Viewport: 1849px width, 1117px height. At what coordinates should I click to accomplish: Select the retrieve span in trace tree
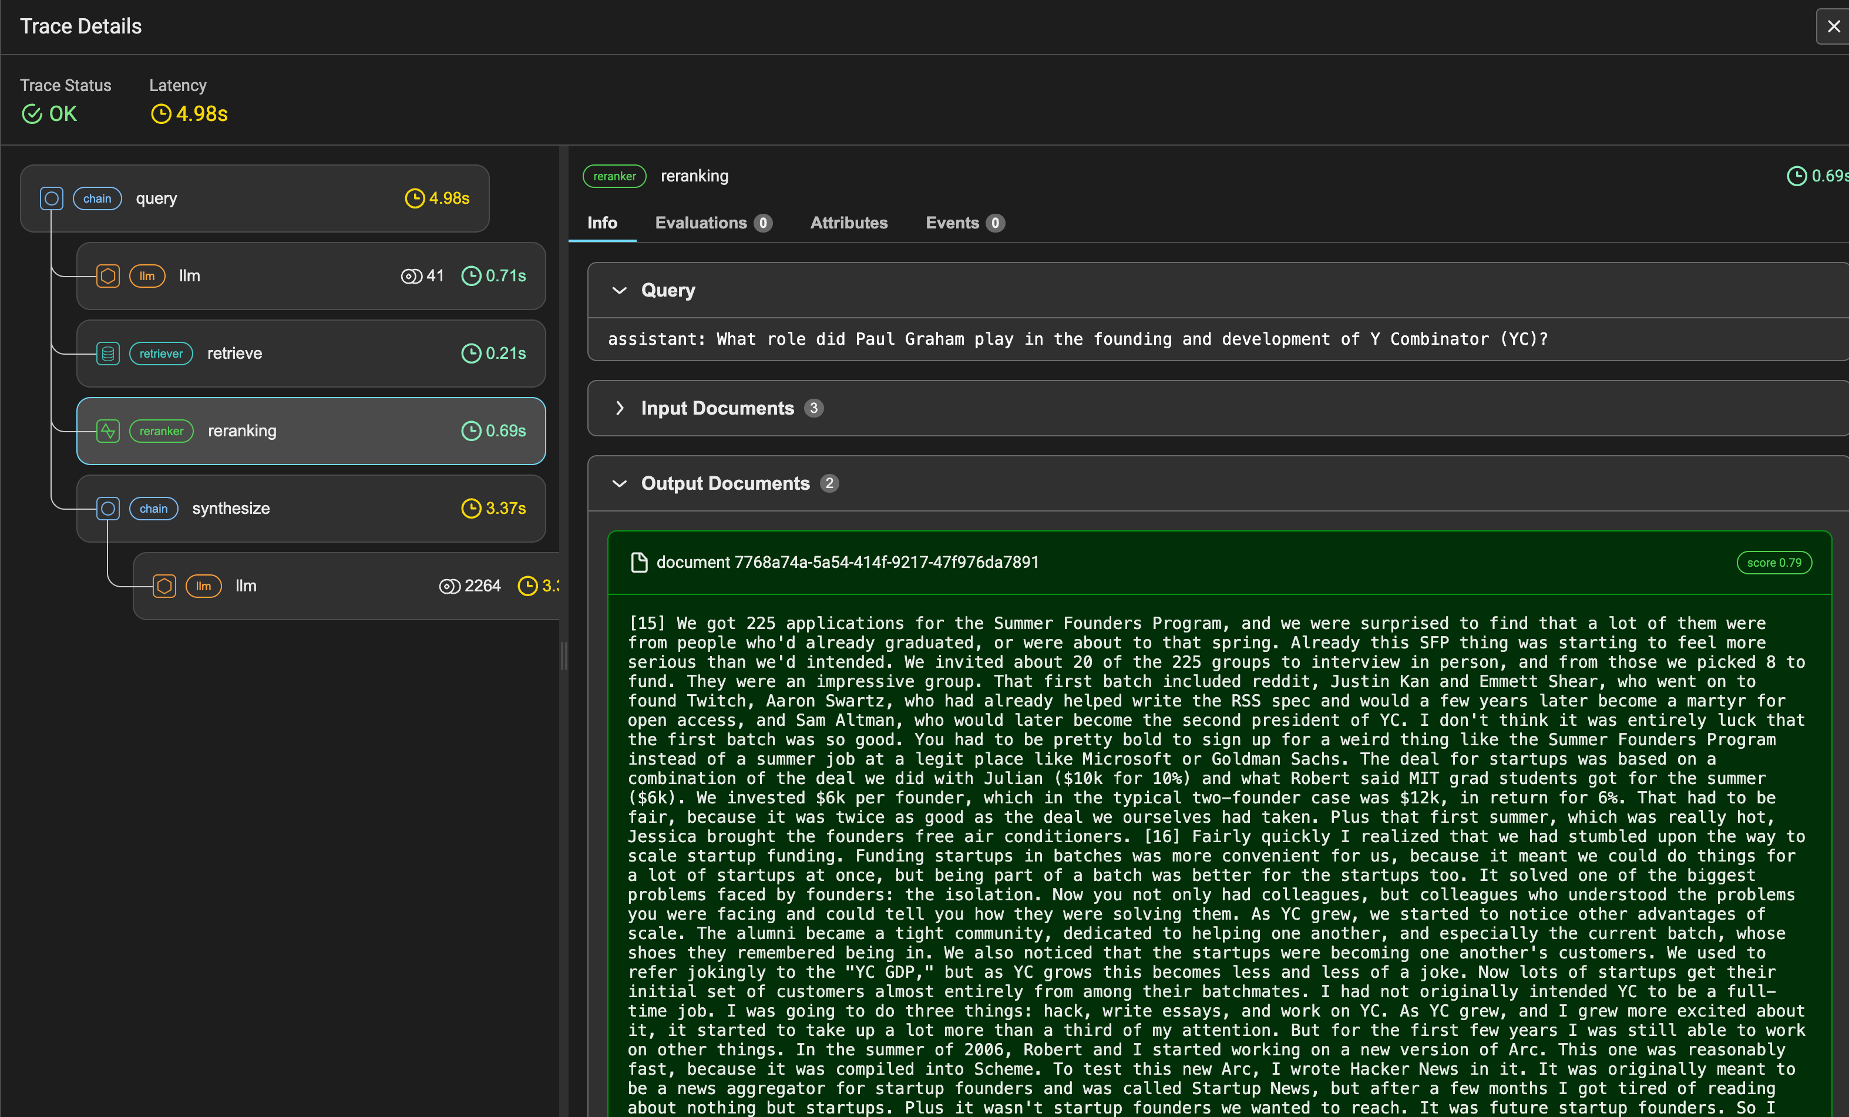[x=311, y=354]
